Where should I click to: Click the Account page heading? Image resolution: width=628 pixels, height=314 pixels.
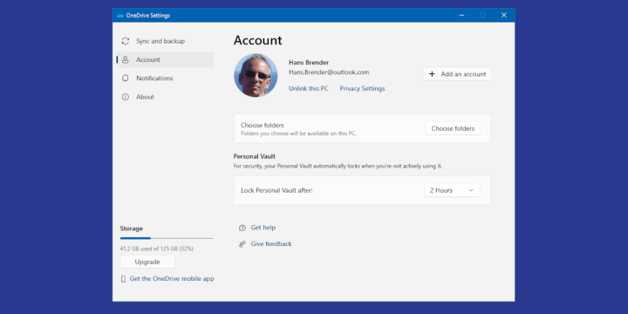tap(258, 40)
